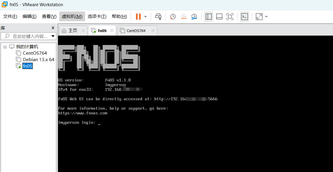
Task: Toggle the library sidebar panel view
Action: click(209, 17)
